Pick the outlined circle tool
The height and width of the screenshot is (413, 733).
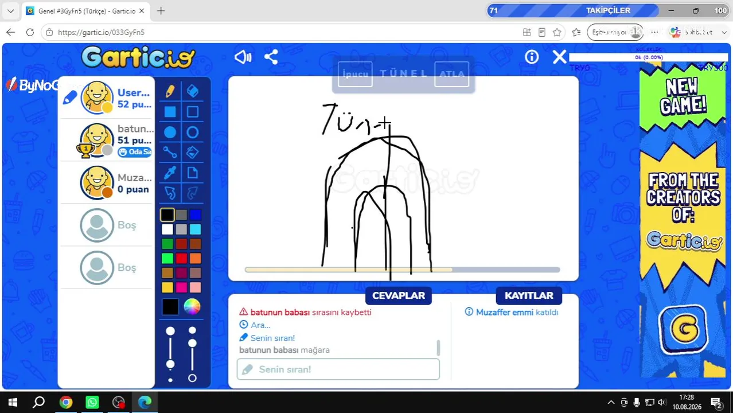(193, 133)
